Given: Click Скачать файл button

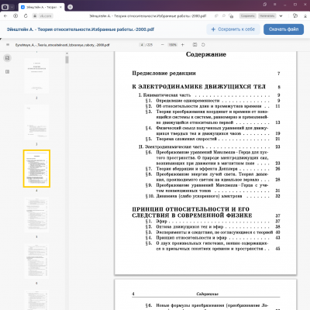Looking at the screenshot, I should pyautogui.click(x=284, y=29).
